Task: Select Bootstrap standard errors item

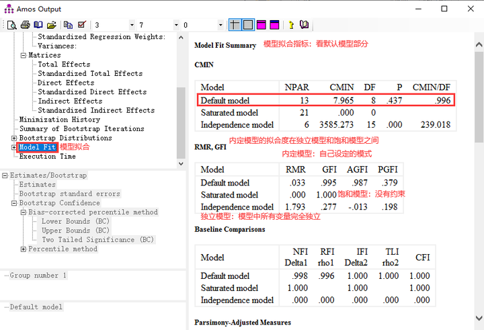Action: click(69, 194)
